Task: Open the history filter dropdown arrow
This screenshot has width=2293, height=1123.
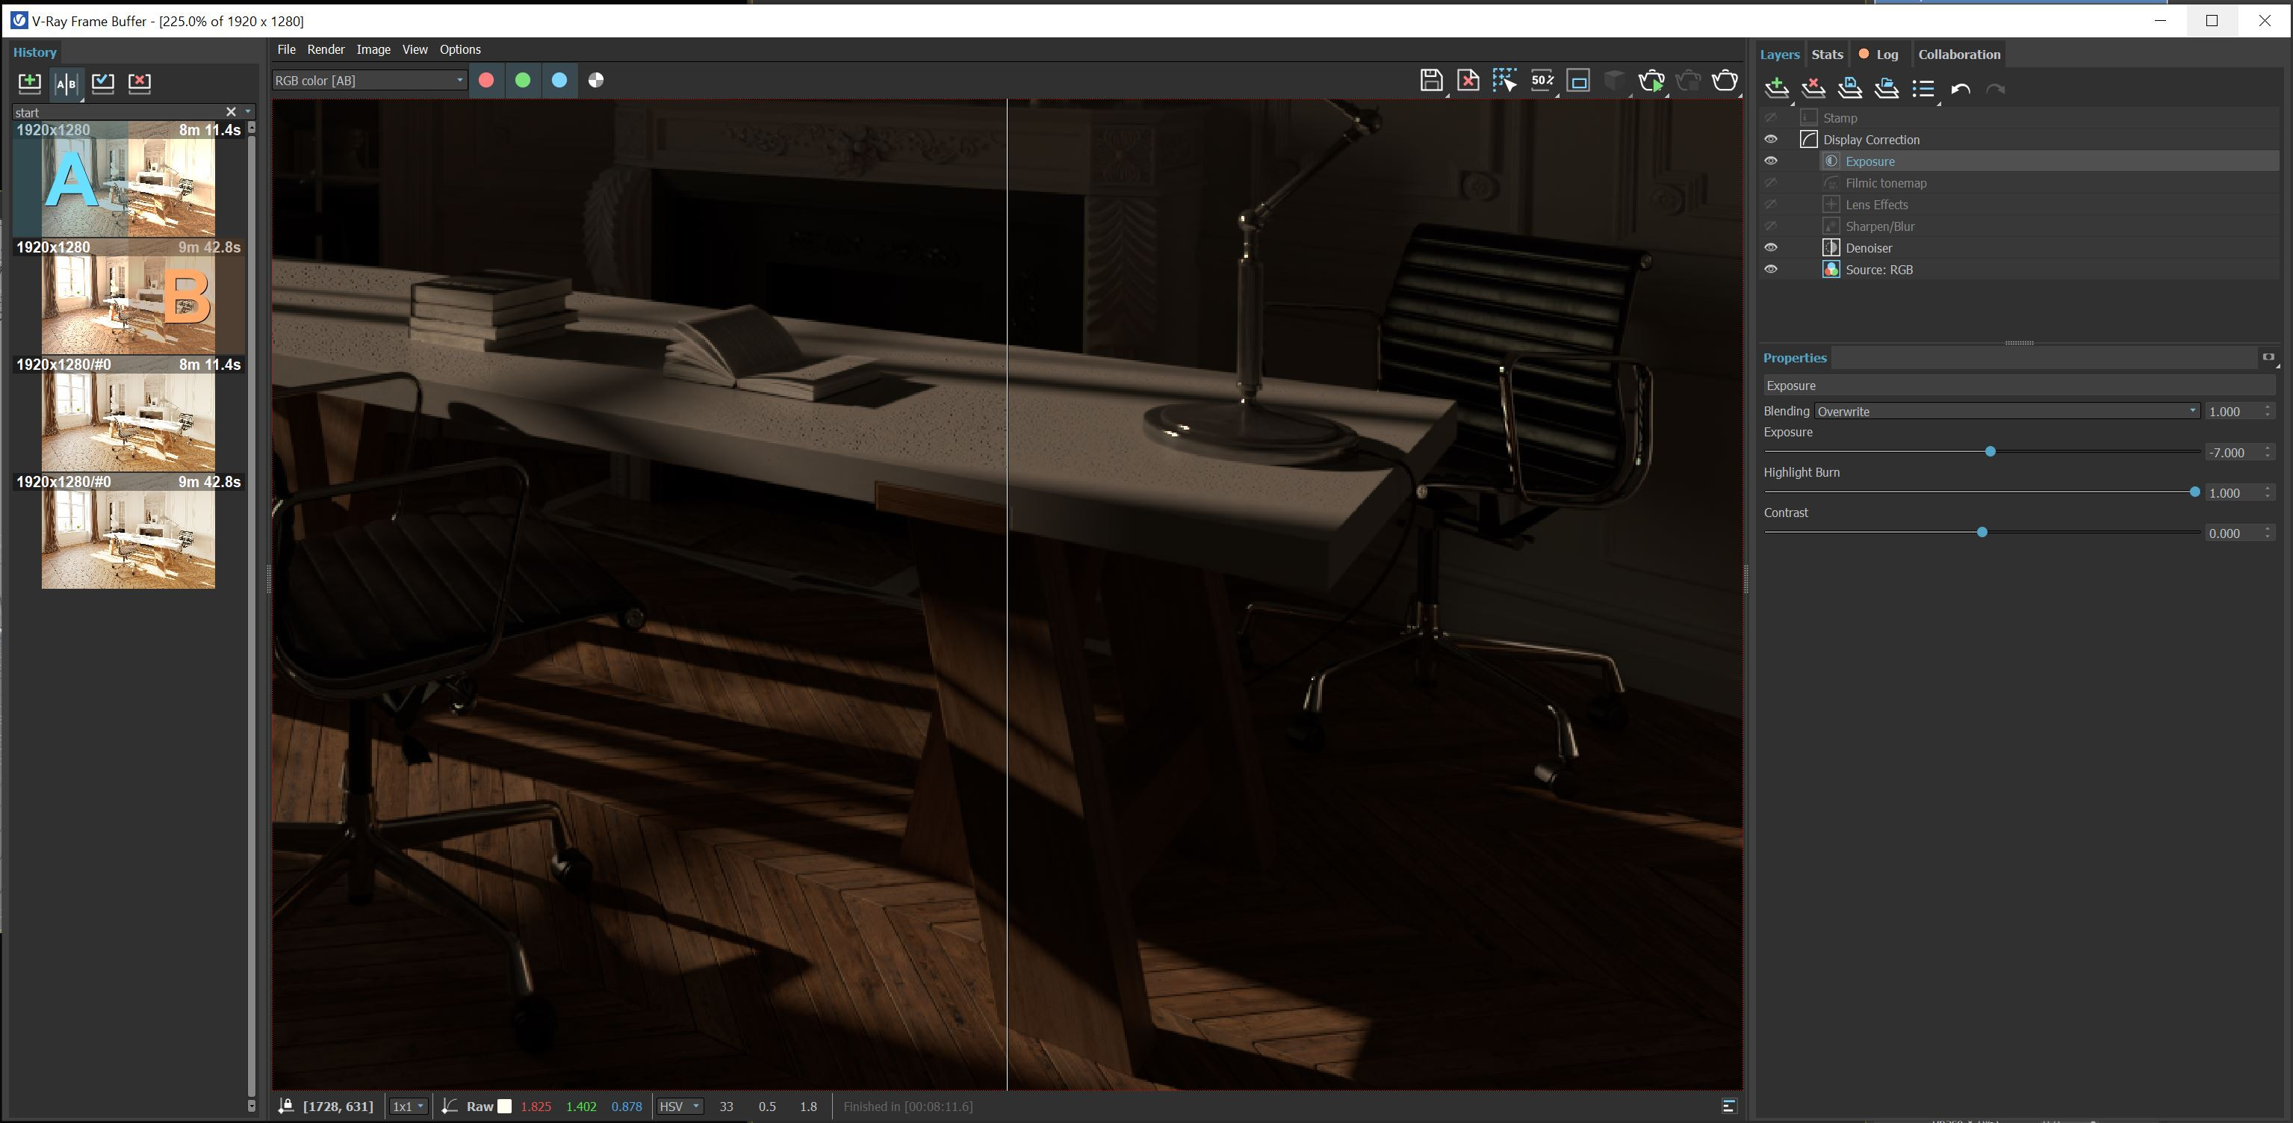Action: tap(249, 111)
